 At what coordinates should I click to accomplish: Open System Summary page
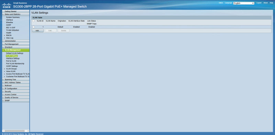tap(13, 18)
